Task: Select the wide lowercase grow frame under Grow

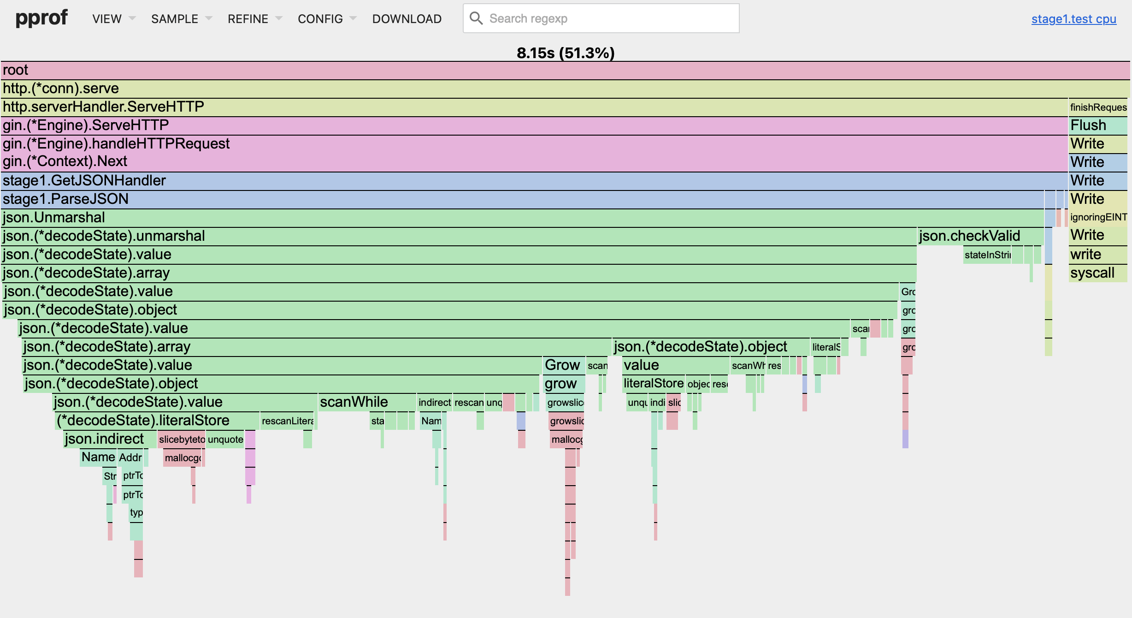Action: [x=564, y=384]
